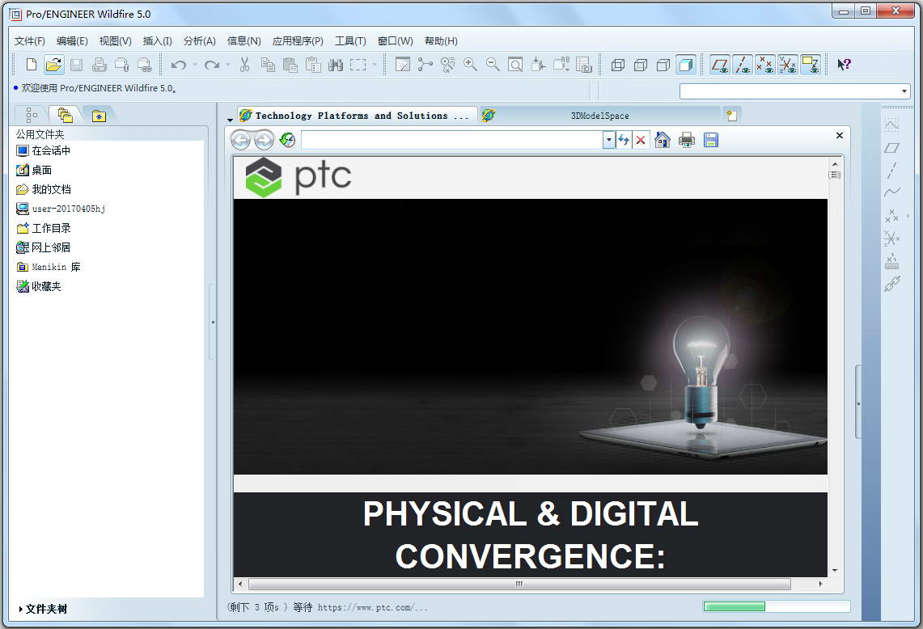923x629 pixels.
Task: Click the Paste Special icon
Action: [313, 65]
